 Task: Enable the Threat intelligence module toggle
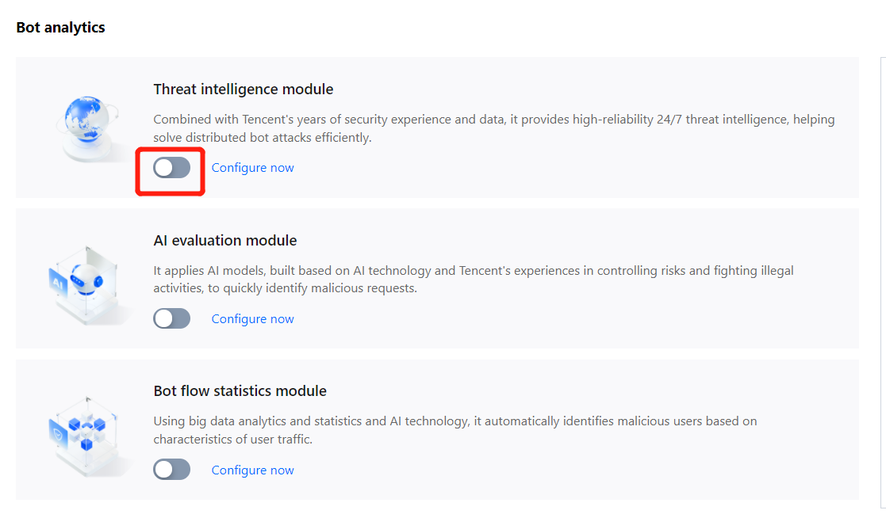[171, 168]
